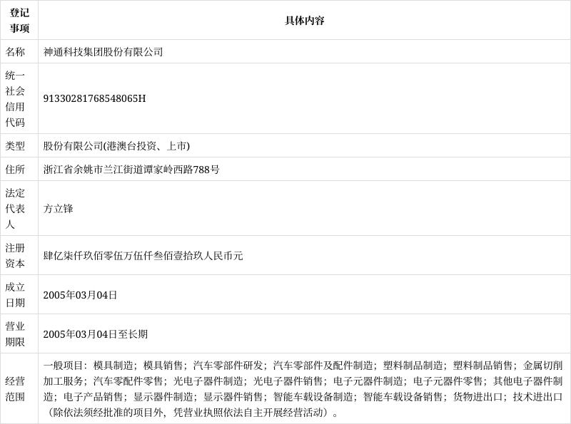
Task: Click the label '成立日期'
Action: [x=15, y=295]
